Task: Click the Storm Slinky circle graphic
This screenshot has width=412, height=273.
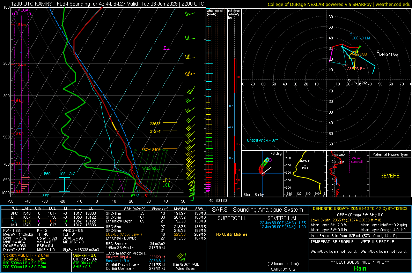Action: [265, 166]
